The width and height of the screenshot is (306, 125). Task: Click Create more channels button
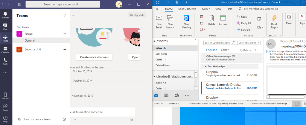click(x=94, y=57)
